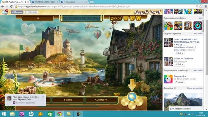Click the pony game thumbnail at top
Screen dimensions: 208x117
pyautogui.click(x=168, y=12)
